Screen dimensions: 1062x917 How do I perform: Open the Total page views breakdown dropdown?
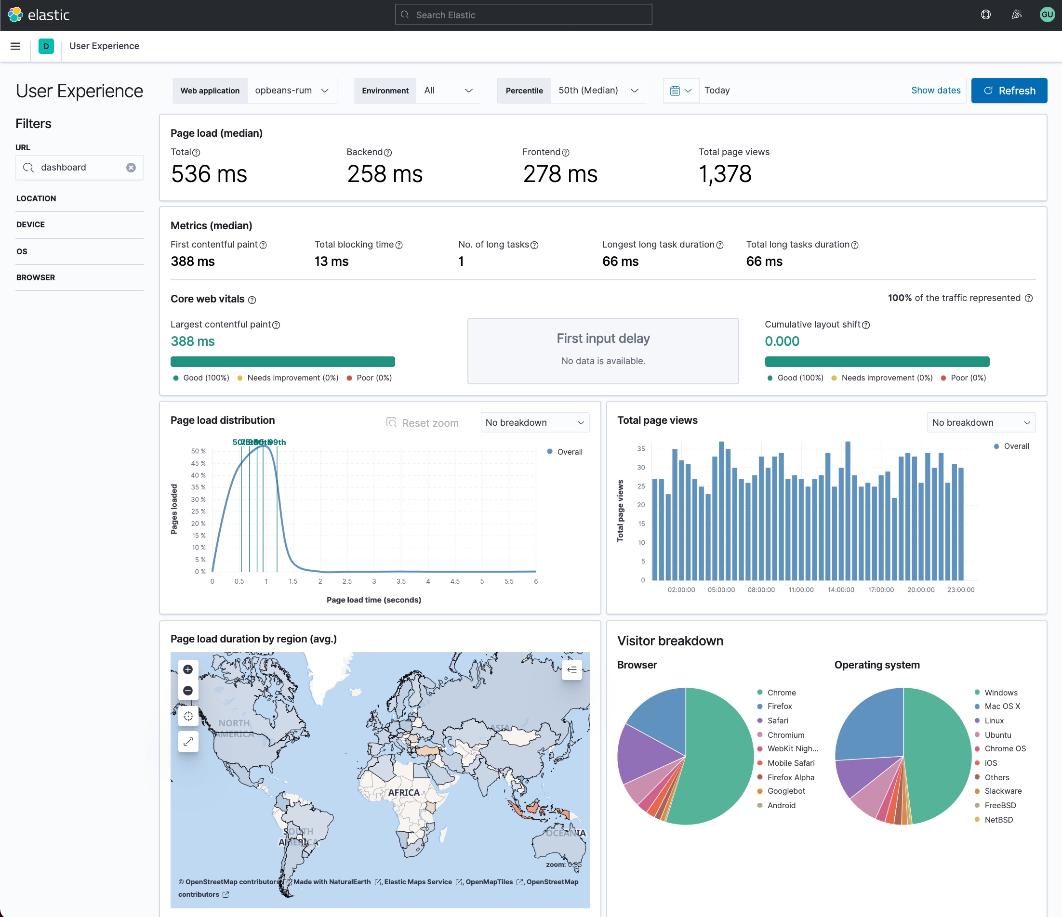click(x=981, y=423)
